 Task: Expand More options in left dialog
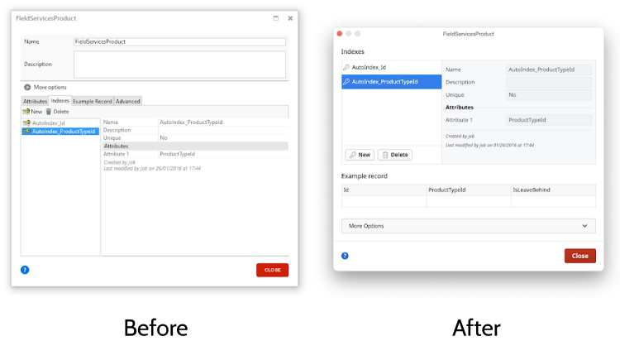click(x=27, y=87)
